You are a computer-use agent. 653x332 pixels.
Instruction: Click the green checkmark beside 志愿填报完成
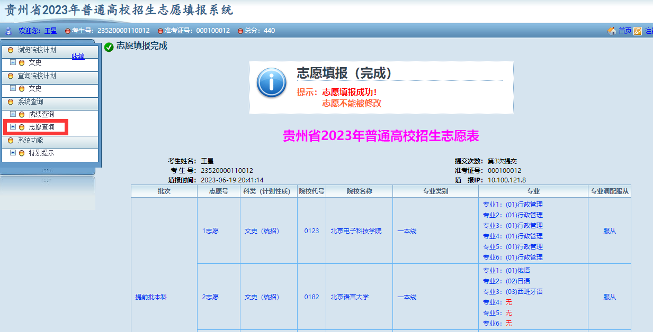pos(109,47)
